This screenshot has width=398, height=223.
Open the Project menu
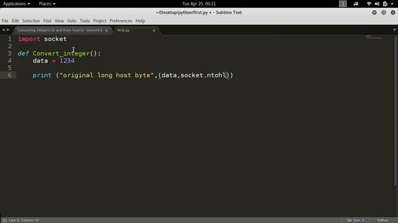[99, 20]
